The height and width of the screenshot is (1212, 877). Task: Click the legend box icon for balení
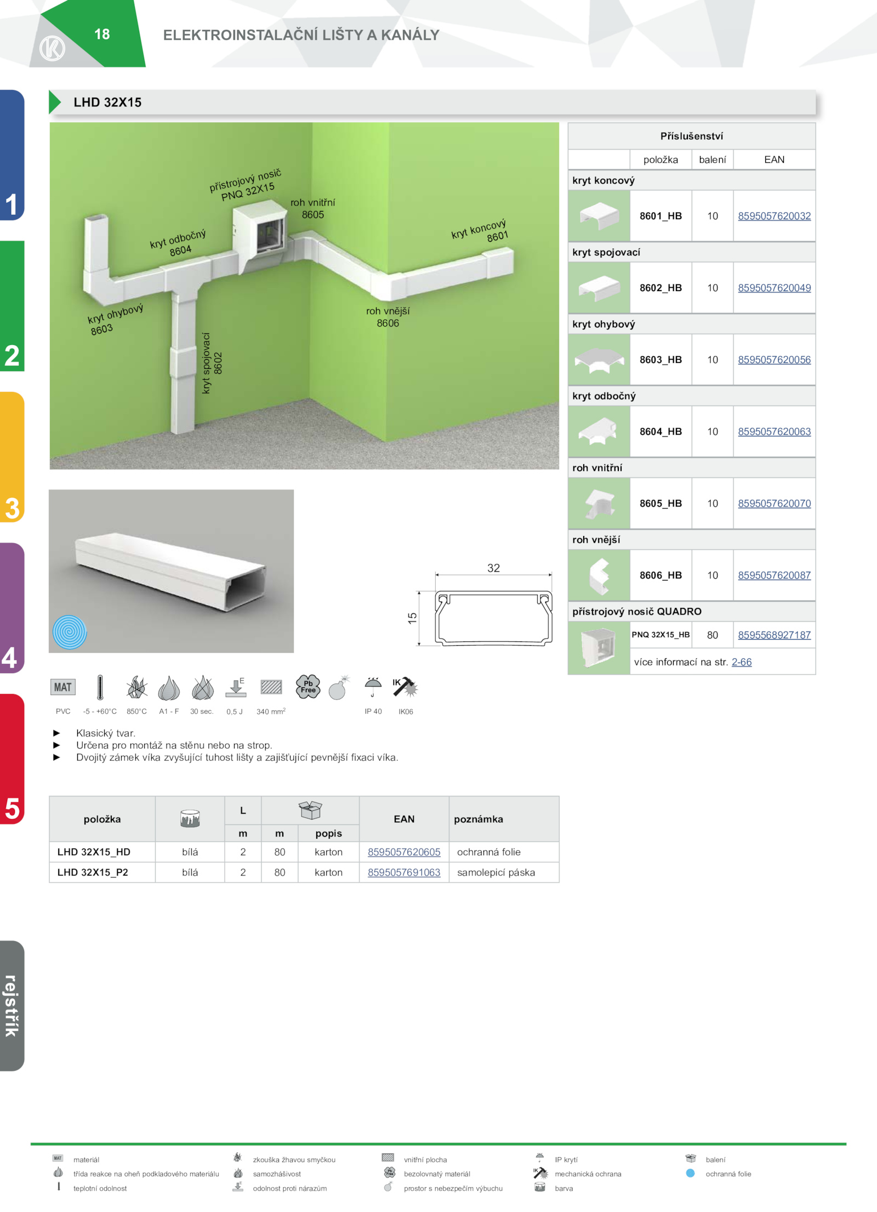point(691,1158)
